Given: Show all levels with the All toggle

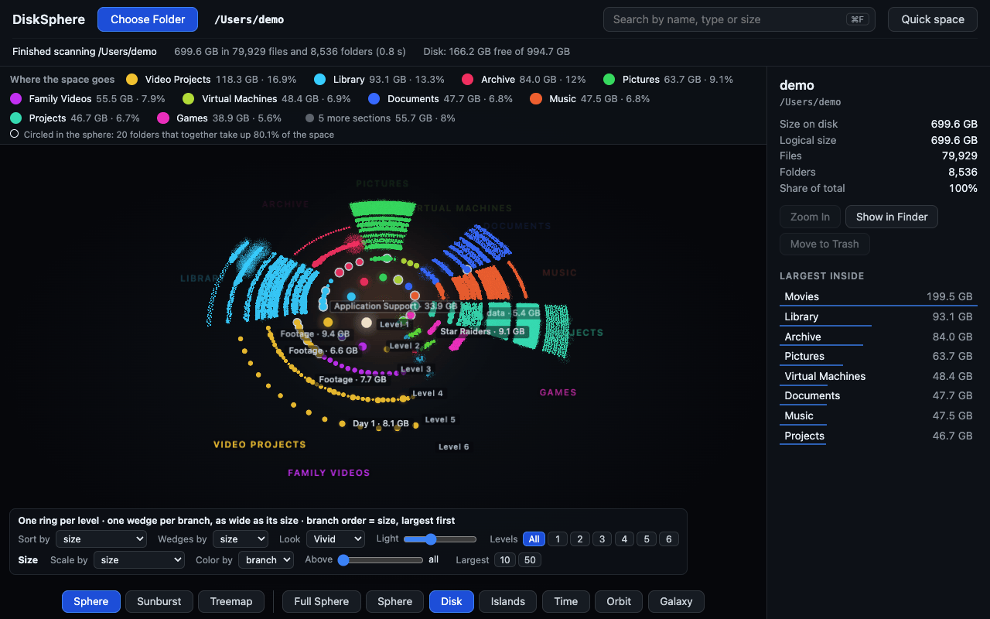Looking at the screenshot, I should pos(534,539).
